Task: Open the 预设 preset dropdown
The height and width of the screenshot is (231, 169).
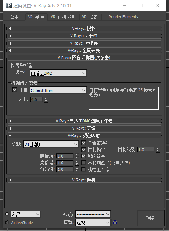Action: tap(93, 214)
